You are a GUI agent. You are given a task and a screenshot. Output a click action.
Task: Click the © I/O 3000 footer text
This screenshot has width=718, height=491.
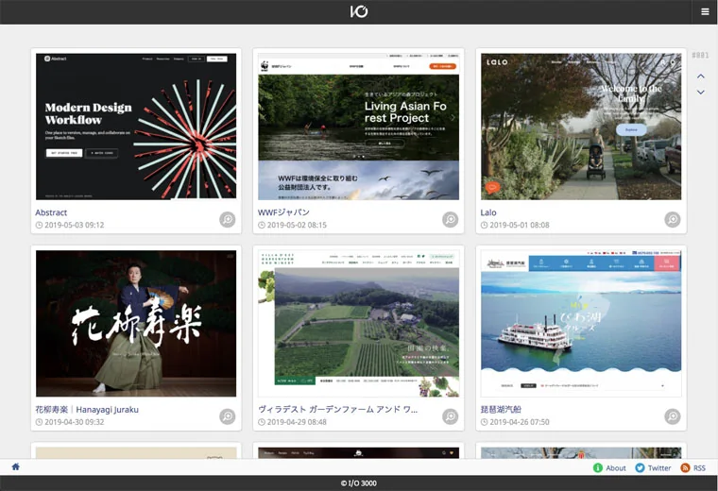[359, 483]
